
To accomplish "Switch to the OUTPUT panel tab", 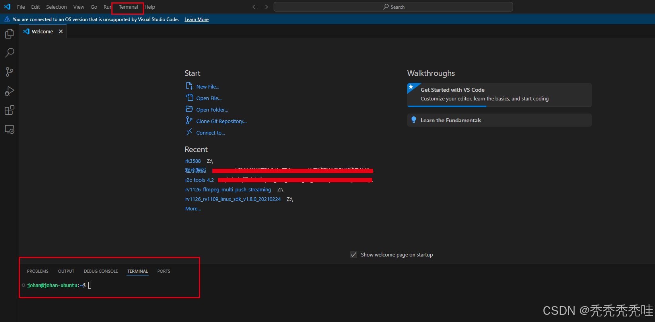I will (x=66, y=271).
